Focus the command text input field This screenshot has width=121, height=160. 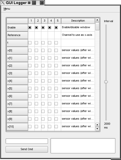27,141
